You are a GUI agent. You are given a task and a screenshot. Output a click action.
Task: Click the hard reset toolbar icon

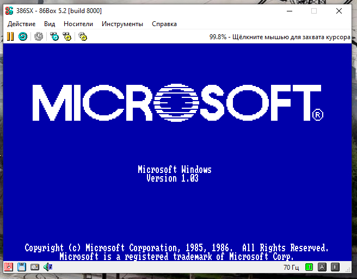(x=22, y=36)
